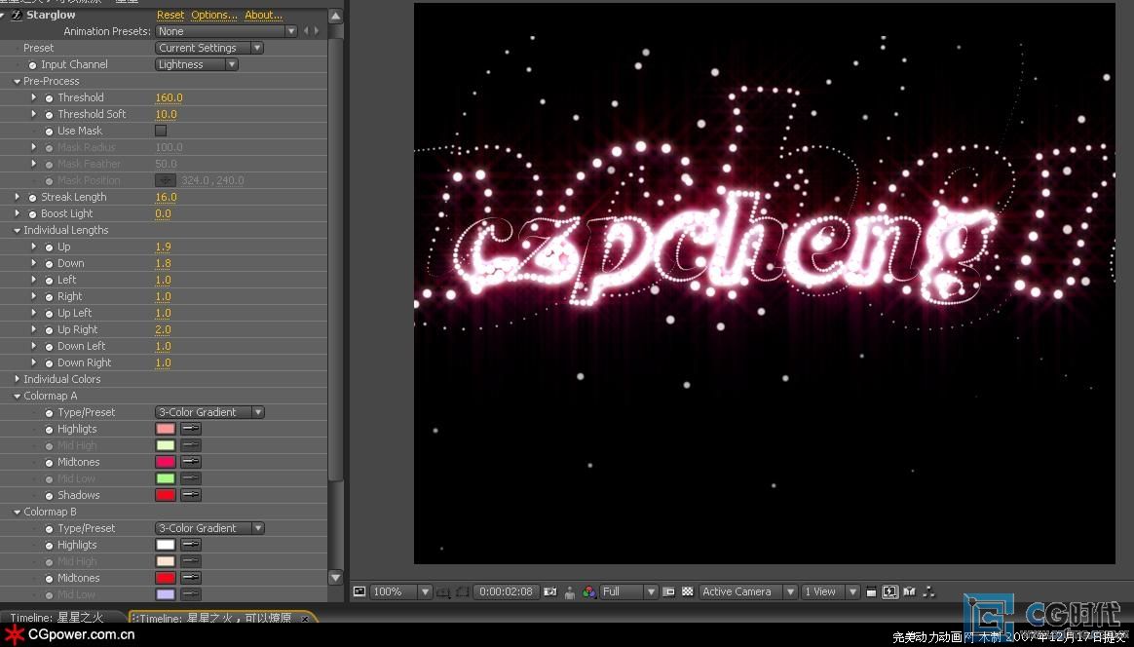This screenshot has width=1134, height=647.
Task: Open the Animation Presets dropdown
Action: (x=226, y=31)
